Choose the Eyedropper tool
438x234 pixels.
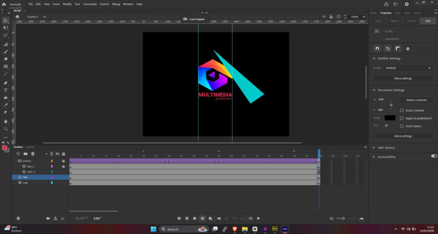click(x=6, y=105)
